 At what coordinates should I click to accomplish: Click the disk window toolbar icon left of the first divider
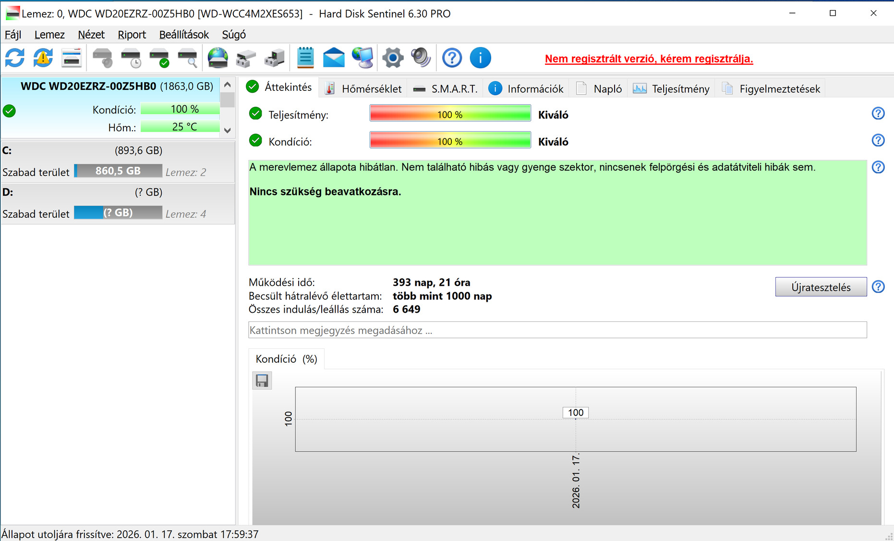72,58
